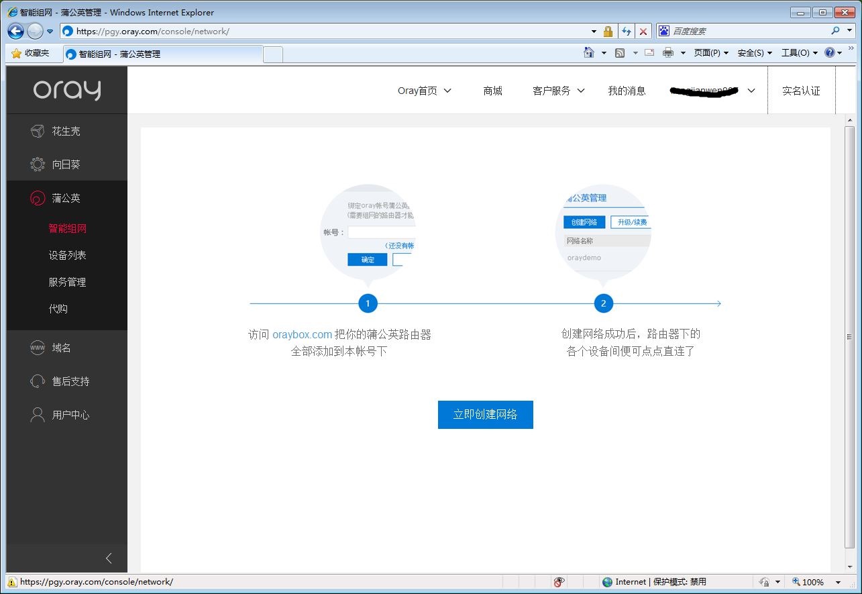Image resolution: width=862 pixels, height=594 pixels.
Task: Click the Read Mail envelope icon
Action: (x=649, y=52)
